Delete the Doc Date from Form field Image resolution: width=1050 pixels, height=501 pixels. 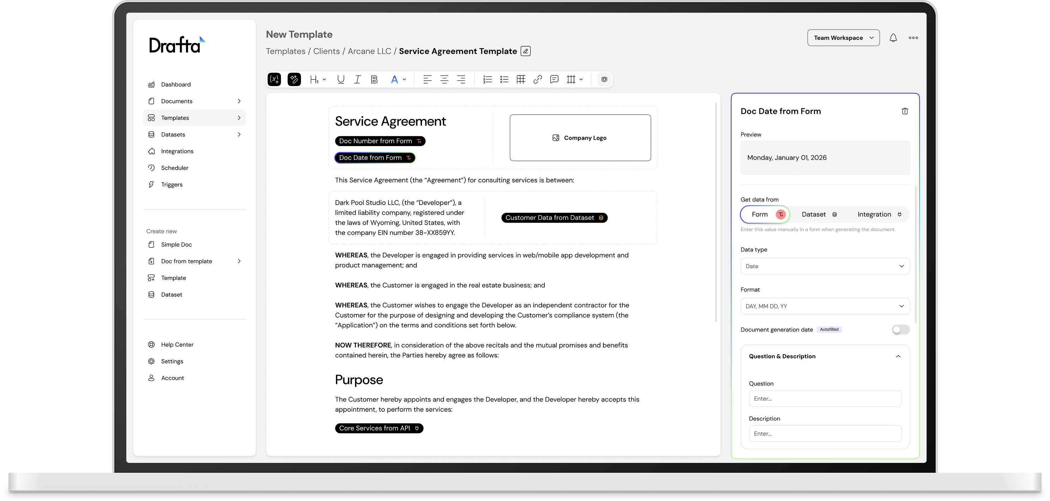[905, 111]
